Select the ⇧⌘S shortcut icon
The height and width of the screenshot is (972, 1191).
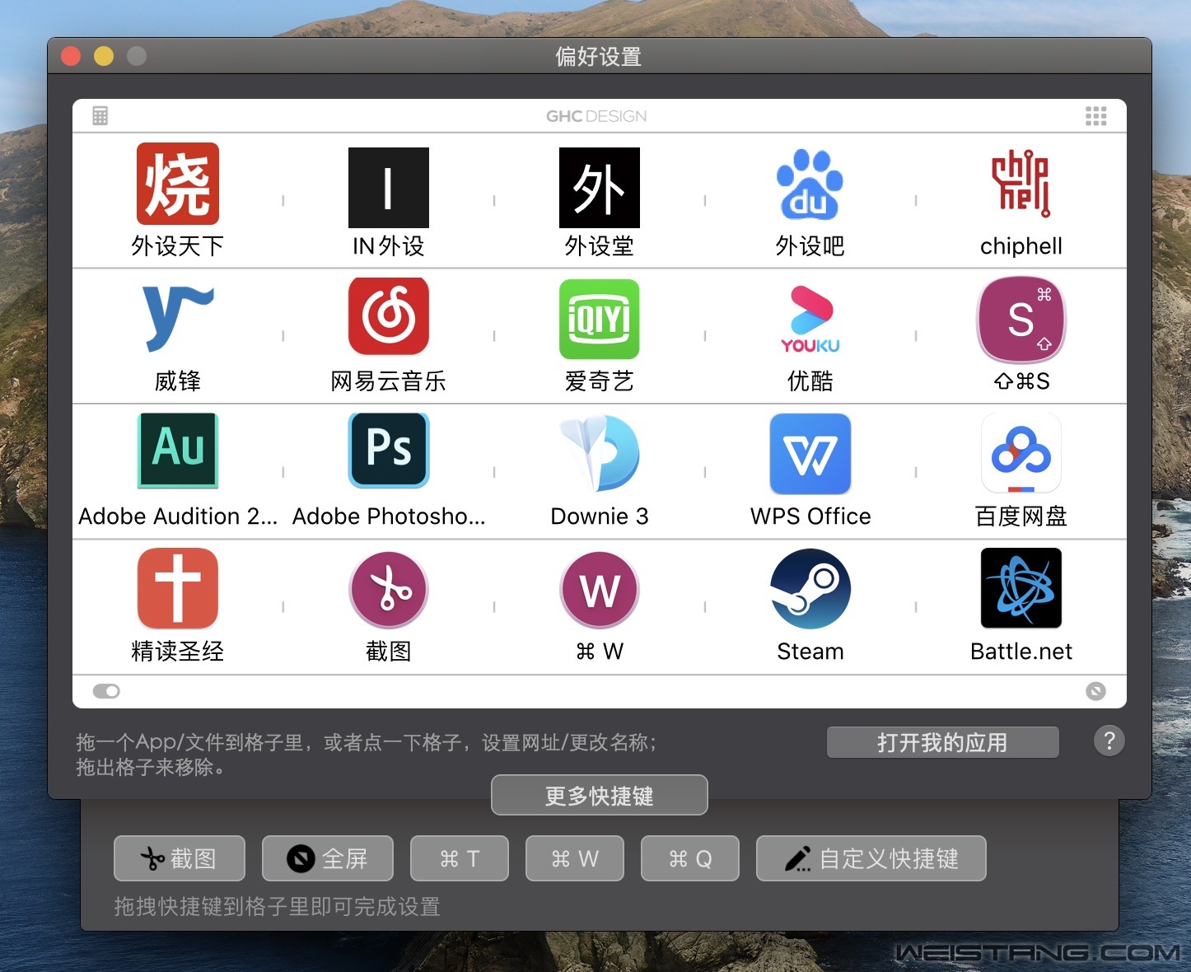click(1021, 320)
